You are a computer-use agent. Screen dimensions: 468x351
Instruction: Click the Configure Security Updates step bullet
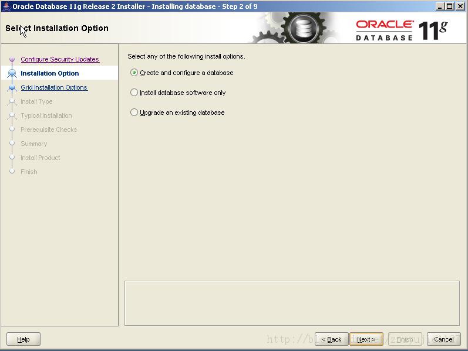click(x=12, y=59)
